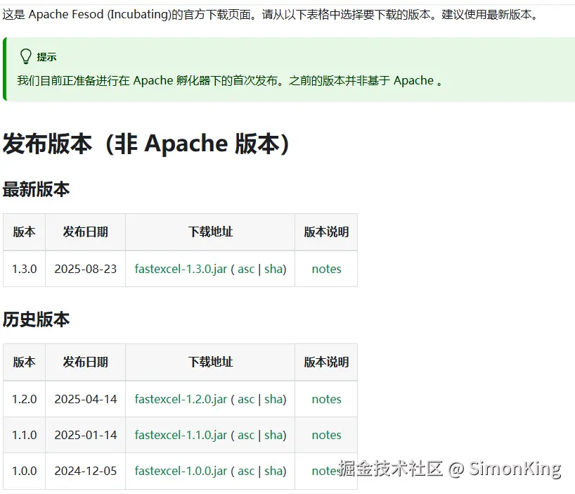Viewport: 575px width, 494px height.
Task: Open sha checksum for version 1.2.0
Action: tap(273, 399)
